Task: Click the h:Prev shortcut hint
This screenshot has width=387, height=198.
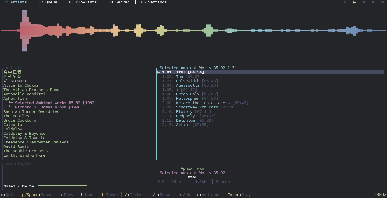Action: click(x=66, y=195)
